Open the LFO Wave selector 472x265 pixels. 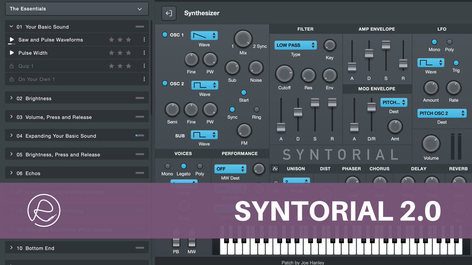(x=431, y=63)
